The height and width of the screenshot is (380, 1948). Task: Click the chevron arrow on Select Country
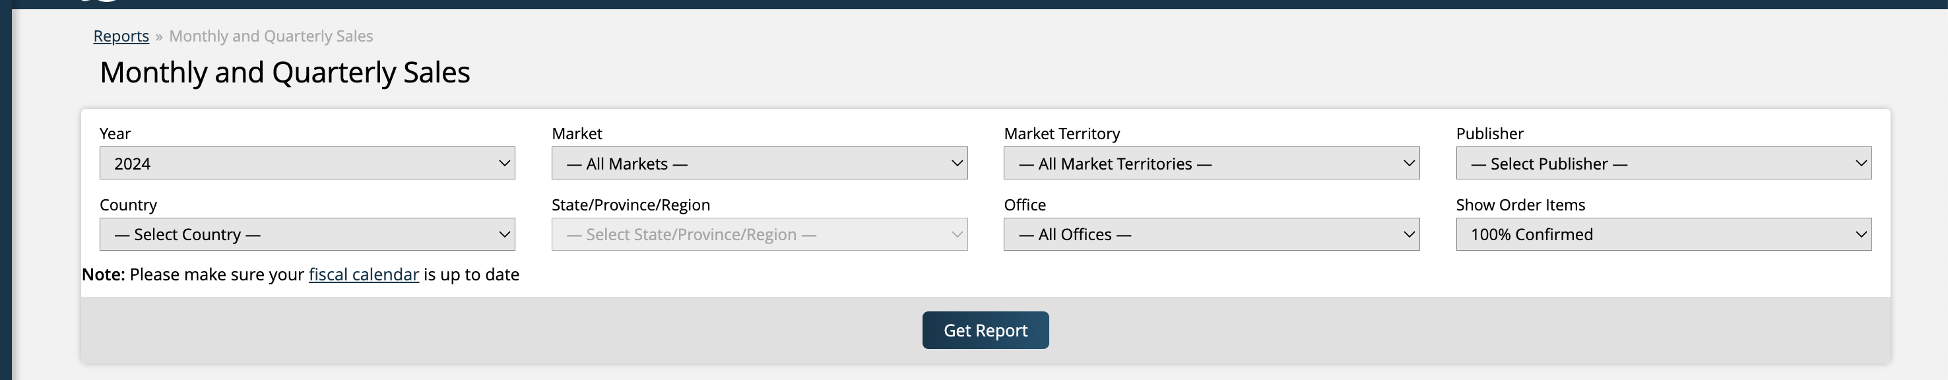(504, 234)
